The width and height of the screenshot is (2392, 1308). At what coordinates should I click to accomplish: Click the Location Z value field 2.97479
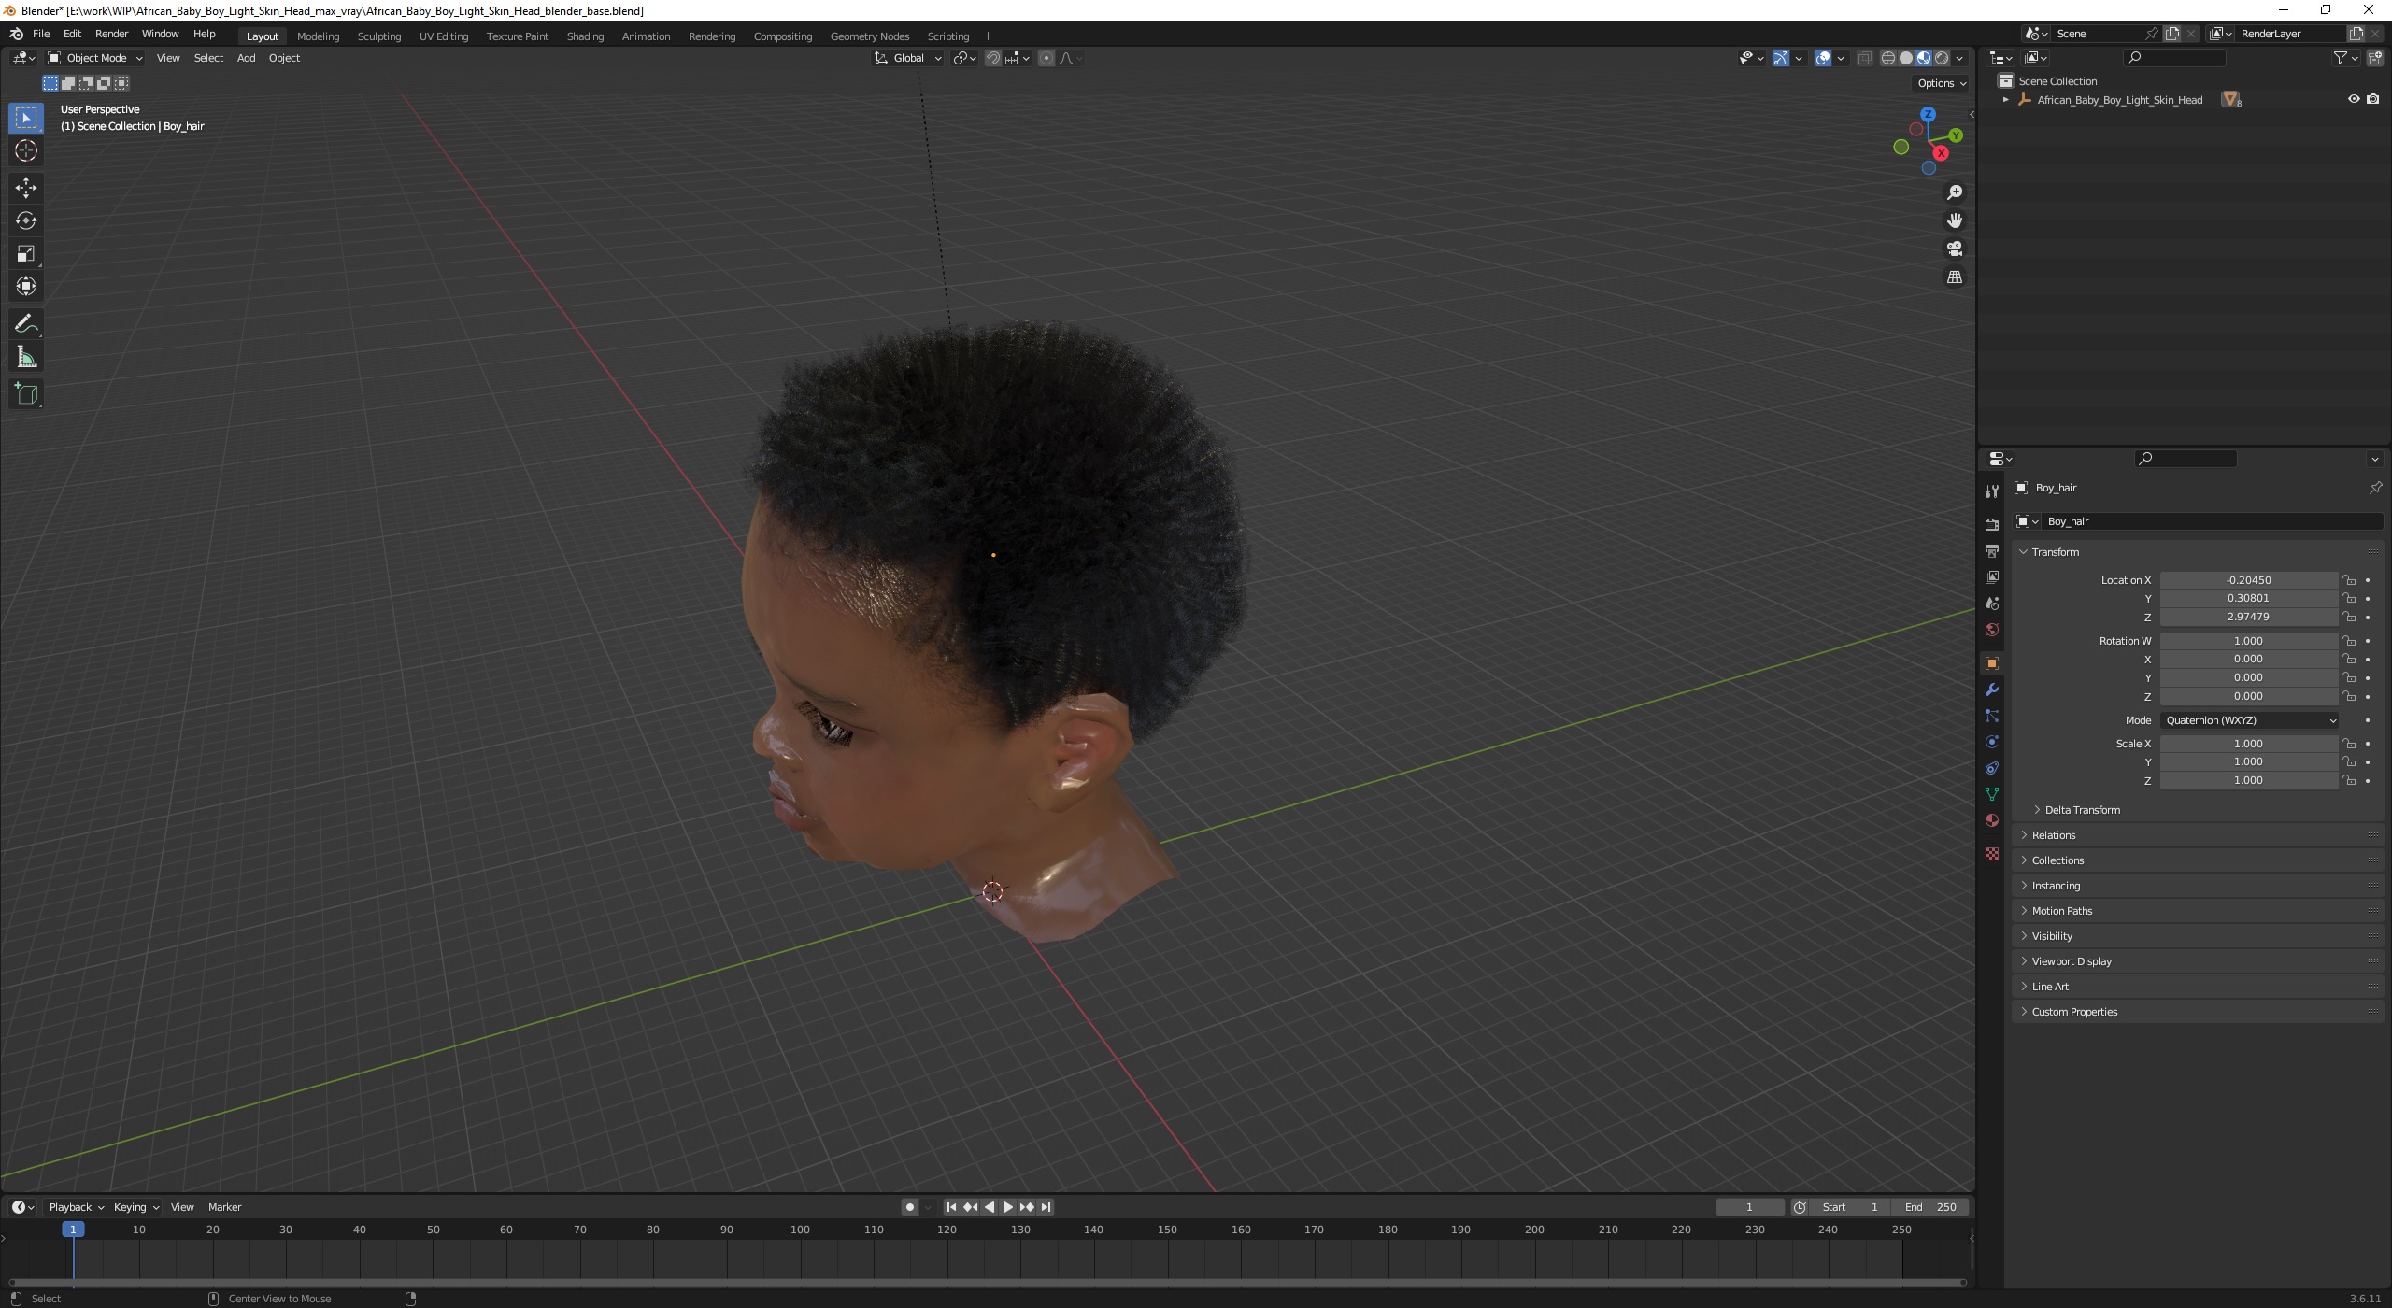click(x=2248, y=617)
